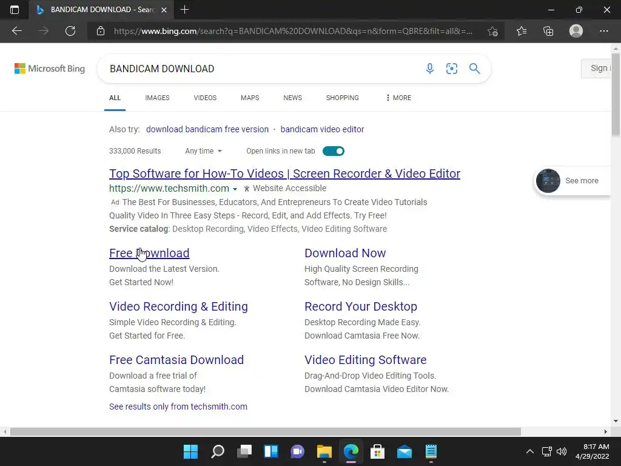Open Top Software for How-To Videos result
Screen dimensions: 621x466
point(285,174)
